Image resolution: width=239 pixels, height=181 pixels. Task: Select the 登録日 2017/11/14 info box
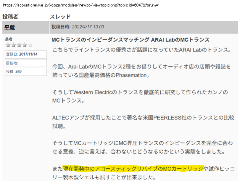[x=26, y=54]
